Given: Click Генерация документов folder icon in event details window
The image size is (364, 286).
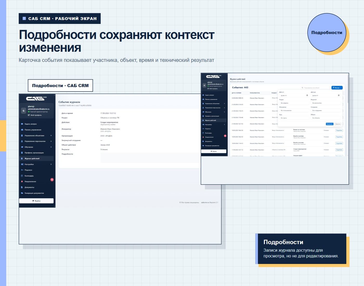Looking at the screenshot, I should [x=22, y=193].
